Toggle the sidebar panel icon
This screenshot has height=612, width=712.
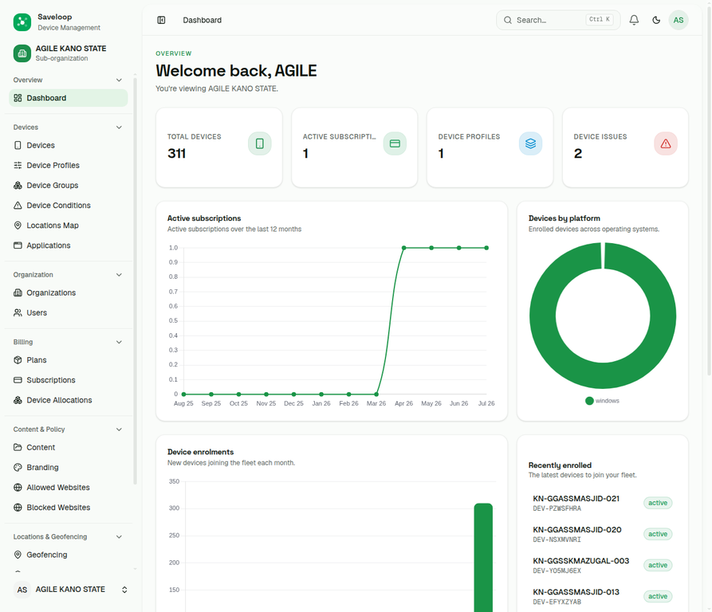tap(161, 20)
